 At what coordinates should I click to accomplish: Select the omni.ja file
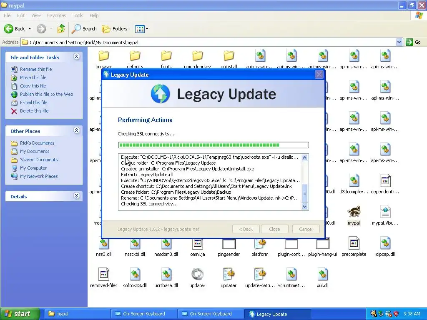[x=197, y=247]
